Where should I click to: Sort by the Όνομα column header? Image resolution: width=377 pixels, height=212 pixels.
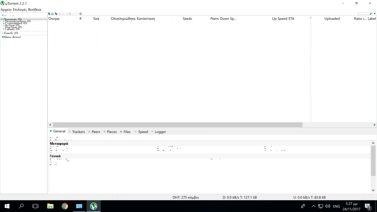point(54,19)
